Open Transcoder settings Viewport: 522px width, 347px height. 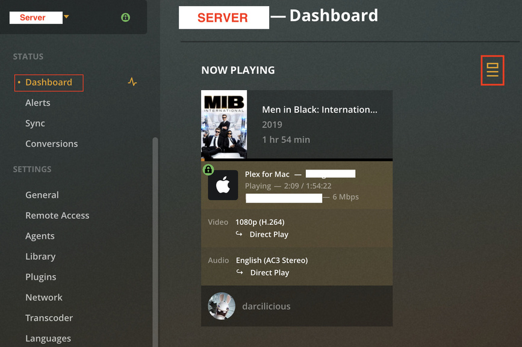point(49,318)
